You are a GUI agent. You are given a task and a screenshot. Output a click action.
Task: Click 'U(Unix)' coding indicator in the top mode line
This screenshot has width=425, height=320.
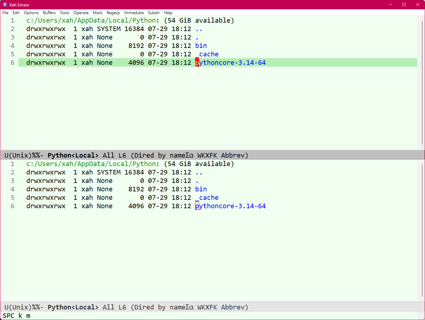[18, 155]
